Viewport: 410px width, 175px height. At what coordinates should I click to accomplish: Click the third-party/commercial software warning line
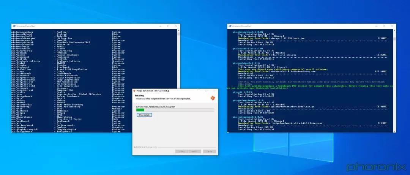[x=283, y=69]
